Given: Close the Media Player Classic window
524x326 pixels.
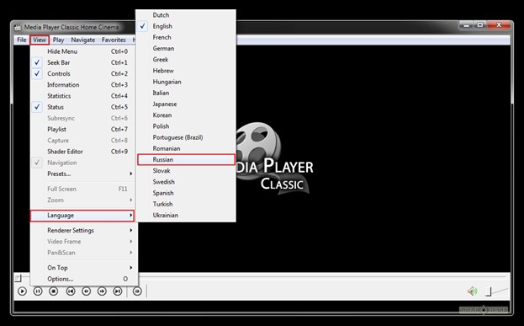Looking at the screenshot, I should pos(499,25).
